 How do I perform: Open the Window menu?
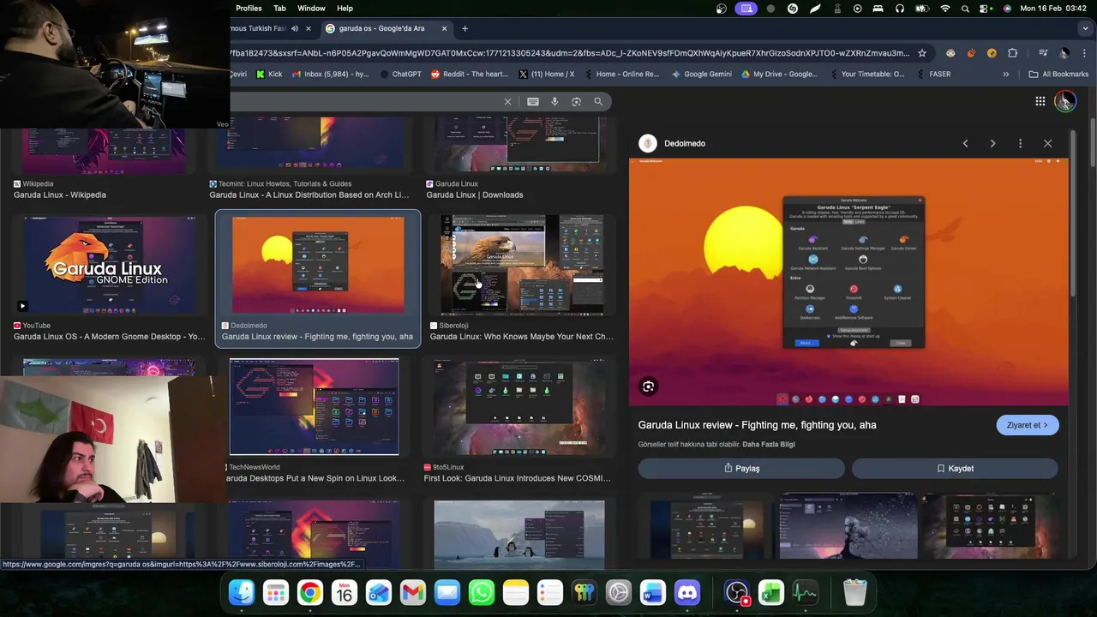pos(311,9)
